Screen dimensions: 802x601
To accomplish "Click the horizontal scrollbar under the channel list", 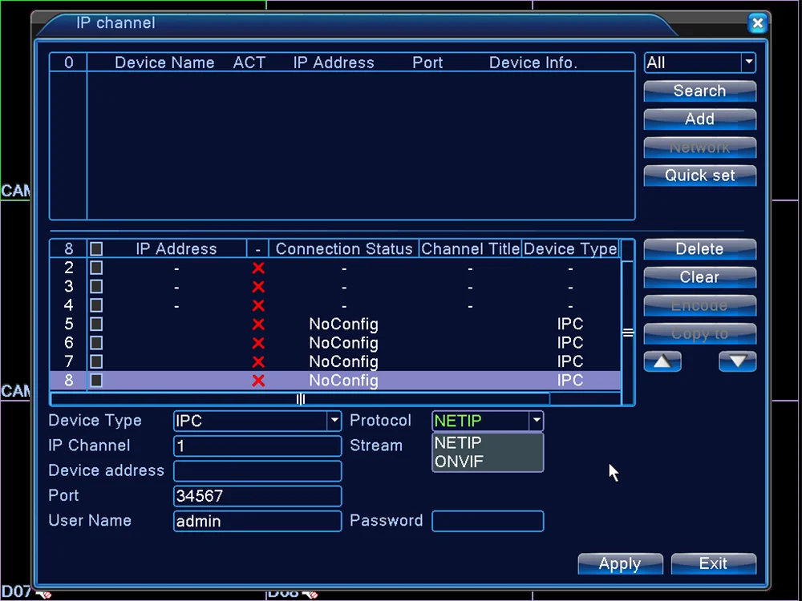I will tap(300, 398).
